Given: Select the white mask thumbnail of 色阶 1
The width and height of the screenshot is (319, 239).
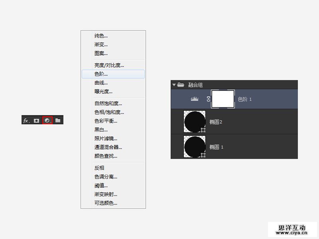Looking at the screenshot, I should [223, 99].
